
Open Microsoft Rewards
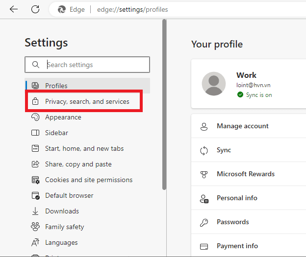249,174
